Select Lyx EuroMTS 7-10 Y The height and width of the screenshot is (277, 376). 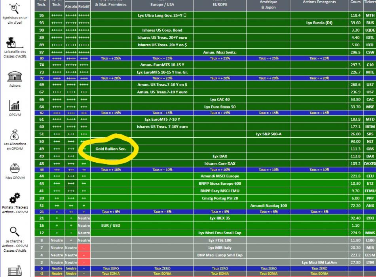coord(162,120)
